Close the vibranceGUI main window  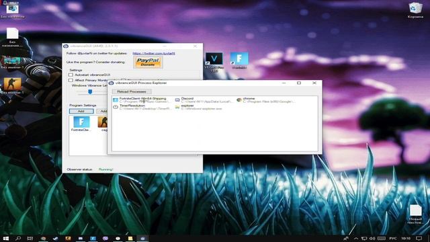tap(195, 46)
